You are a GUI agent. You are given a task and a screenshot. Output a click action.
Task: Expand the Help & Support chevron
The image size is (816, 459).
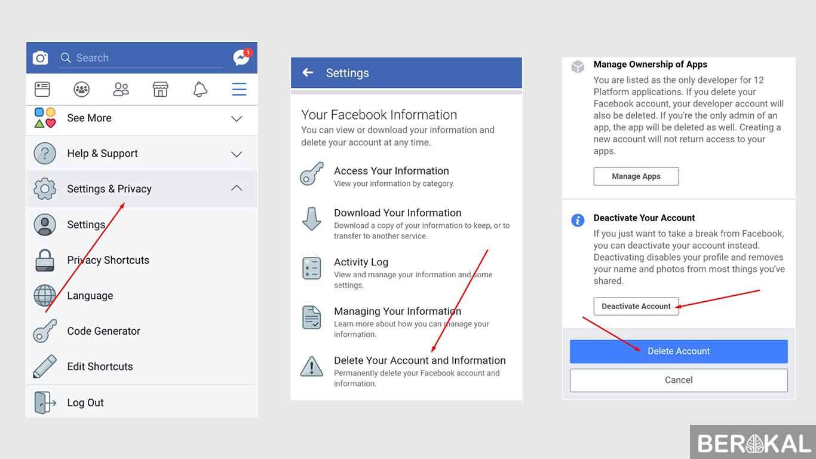point(237,154)
